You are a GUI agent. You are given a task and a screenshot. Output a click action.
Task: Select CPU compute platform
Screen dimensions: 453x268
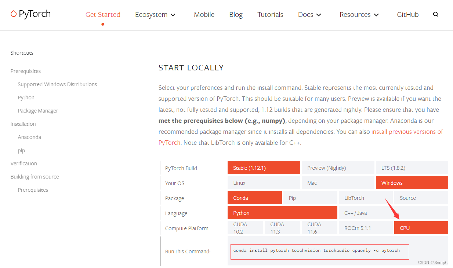coord(421,228)
